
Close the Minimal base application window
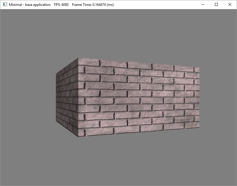[x=230, y=5]
